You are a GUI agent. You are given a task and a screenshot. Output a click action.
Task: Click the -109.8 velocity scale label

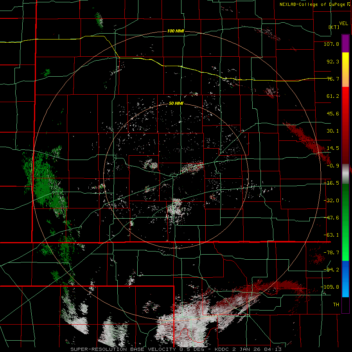pyautogui.click(x=330, y=287)
